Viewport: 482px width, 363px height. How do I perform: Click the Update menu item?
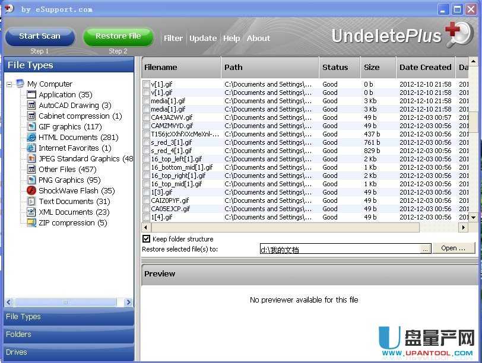[203, 39]
